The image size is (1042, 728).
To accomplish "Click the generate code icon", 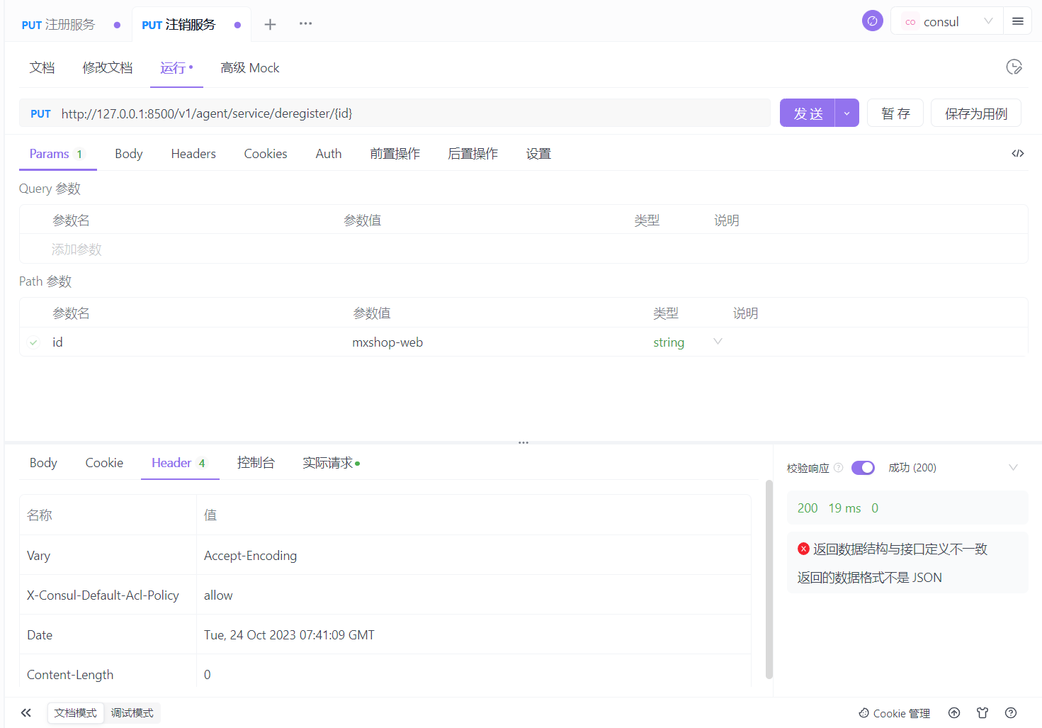I will coord(1018,154).
